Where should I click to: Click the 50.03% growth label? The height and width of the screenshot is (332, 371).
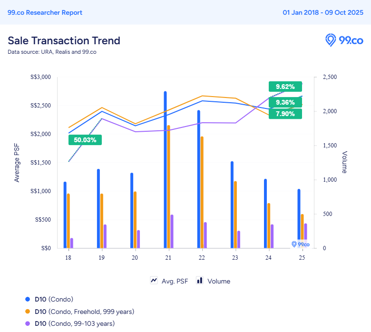point(85,140)
